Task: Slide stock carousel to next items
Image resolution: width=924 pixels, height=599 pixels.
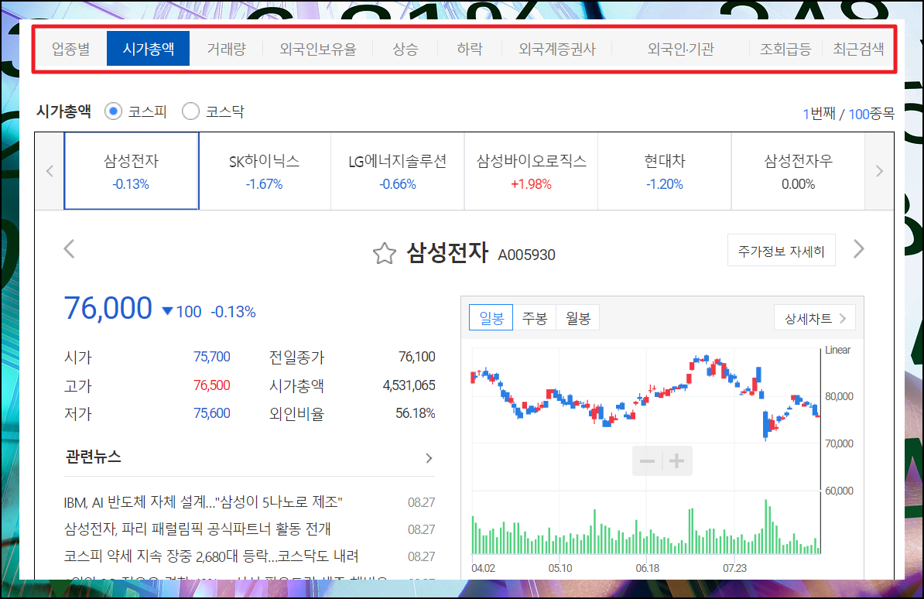Action: click(x=879, y=171)
